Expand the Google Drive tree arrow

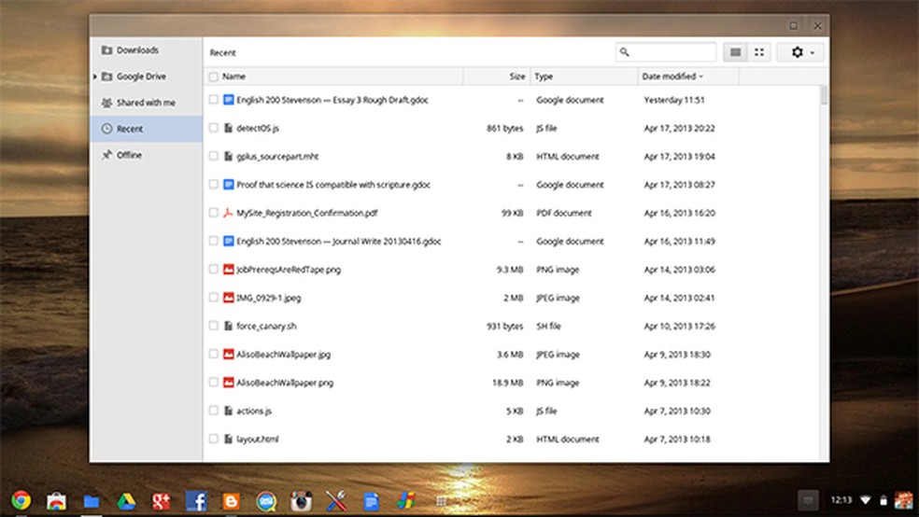click(95, 77)
